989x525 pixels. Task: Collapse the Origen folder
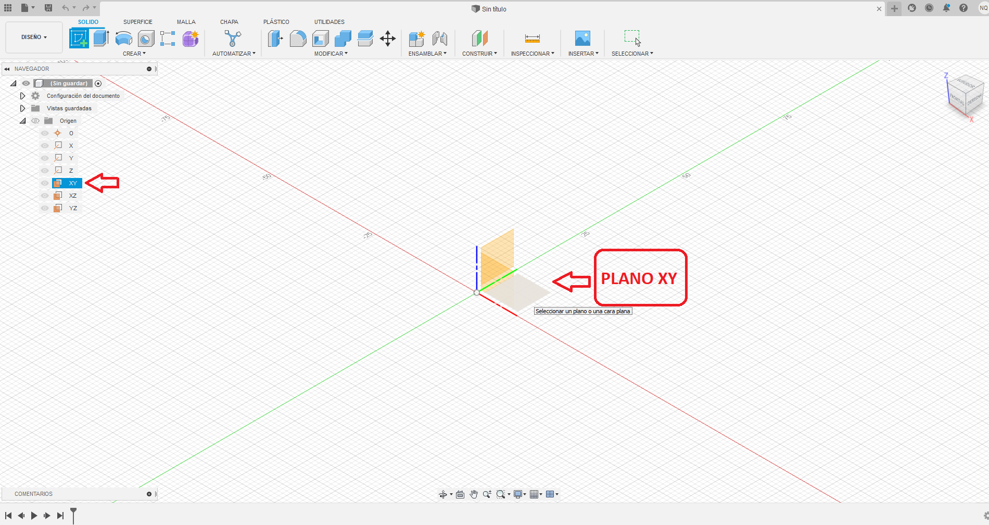pyautogui.click(x=22, y=121)
